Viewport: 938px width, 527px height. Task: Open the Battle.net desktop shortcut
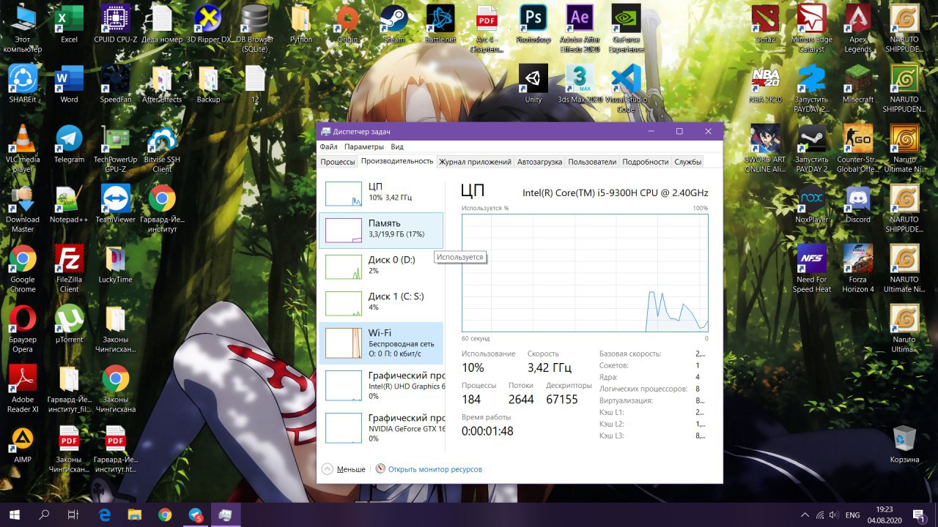coord(440,23)
